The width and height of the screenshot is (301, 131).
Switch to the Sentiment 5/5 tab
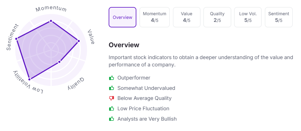click(x=279, y=17)
